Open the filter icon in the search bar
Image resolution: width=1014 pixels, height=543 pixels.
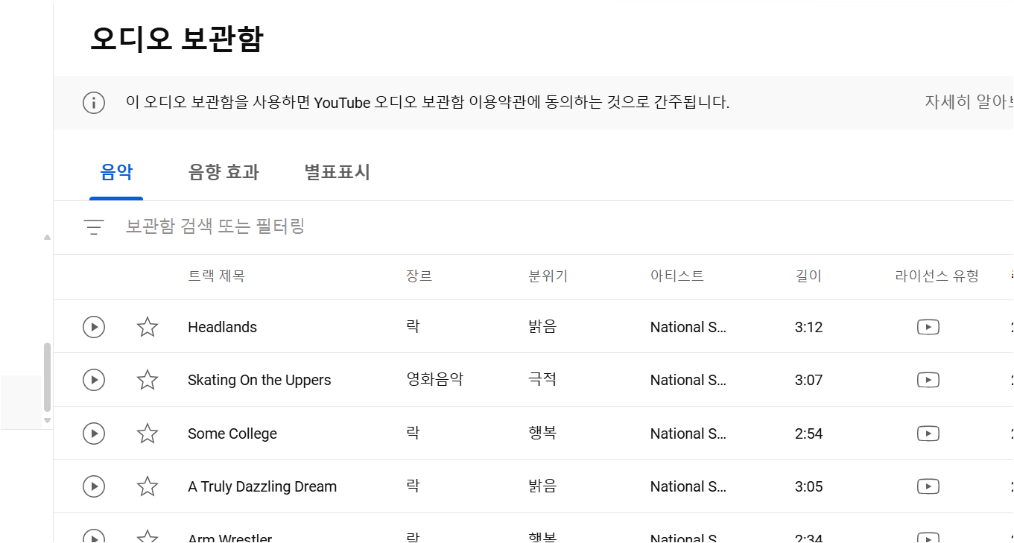pos(92,226)
